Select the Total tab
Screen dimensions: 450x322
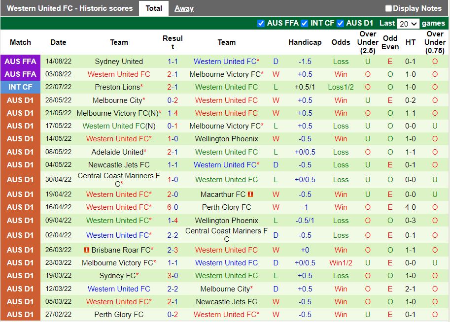pos(154,8)
